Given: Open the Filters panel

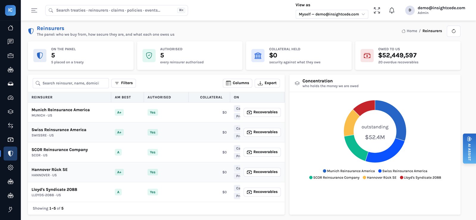Looking at the screenshot, I should (x=123, y=83).
